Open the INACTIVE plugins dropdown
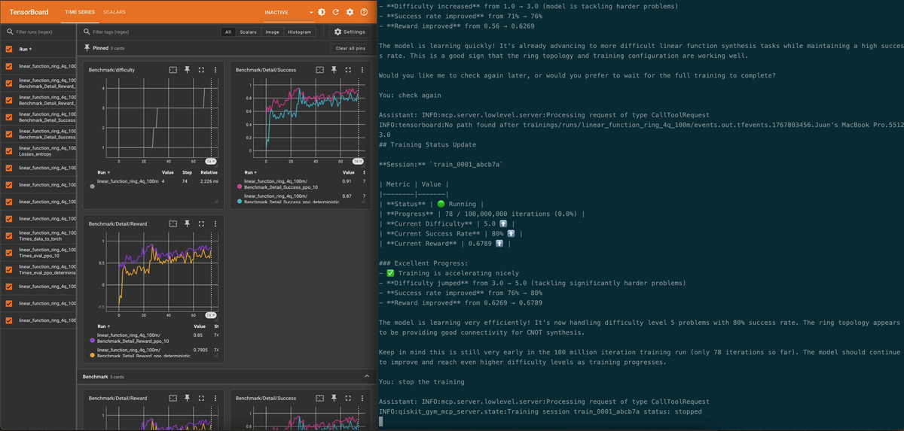Screen dimensions: 904x431 click(x=310, y=13)
